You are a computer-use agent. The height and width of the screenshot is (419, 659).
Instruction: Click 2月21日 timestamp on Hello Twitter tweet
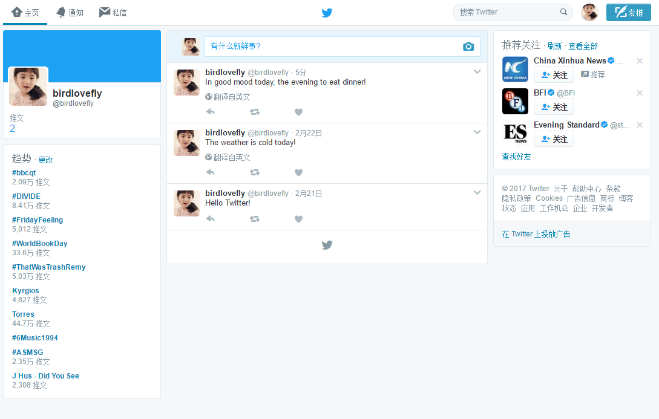309,193
